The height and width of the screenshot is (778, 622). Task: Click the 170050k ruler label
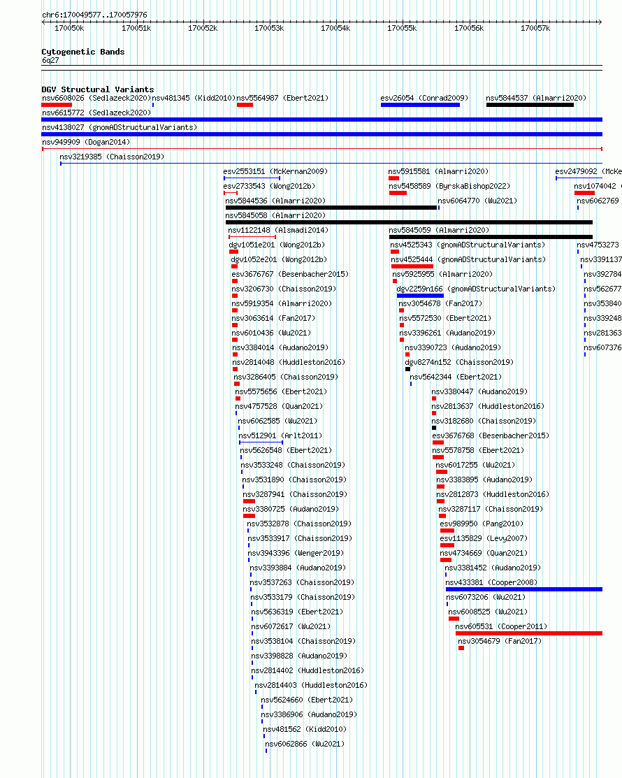pos(69,28)
